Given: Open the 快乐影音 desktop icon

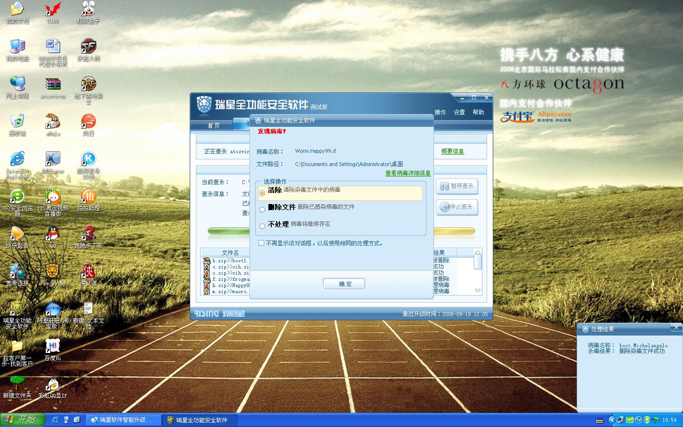Looking at the screenshot, I should (17, 238).
